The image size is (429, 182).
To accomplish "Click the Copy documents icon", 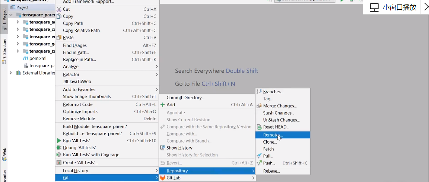I will (x=59, y=16).
